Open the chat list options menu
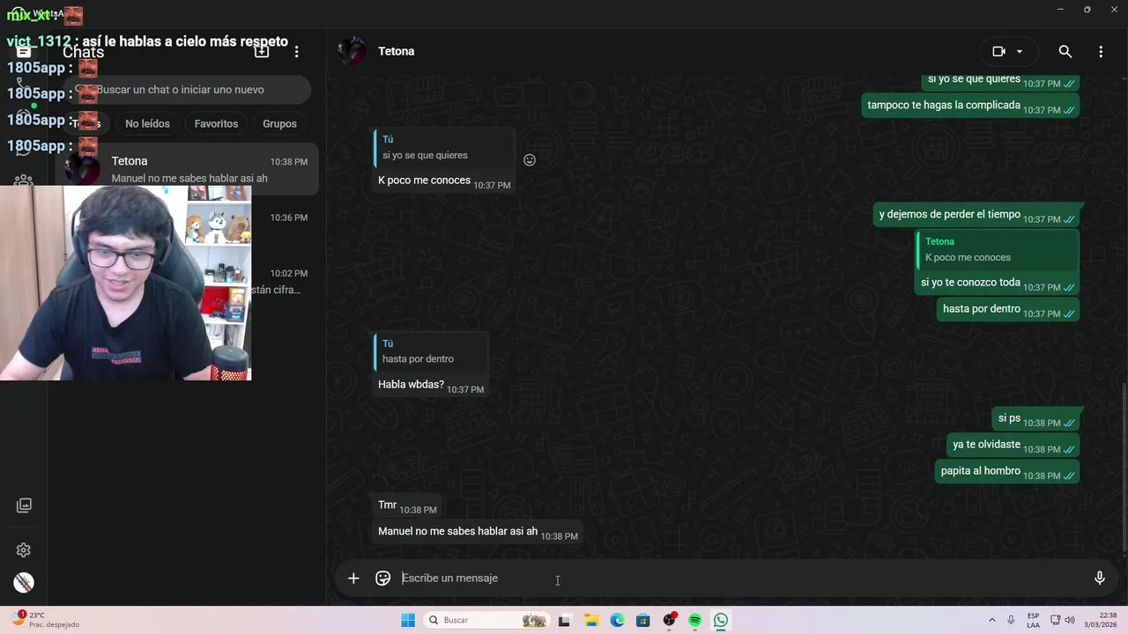The image size is (1128, 634). click(x=297, y=52)
